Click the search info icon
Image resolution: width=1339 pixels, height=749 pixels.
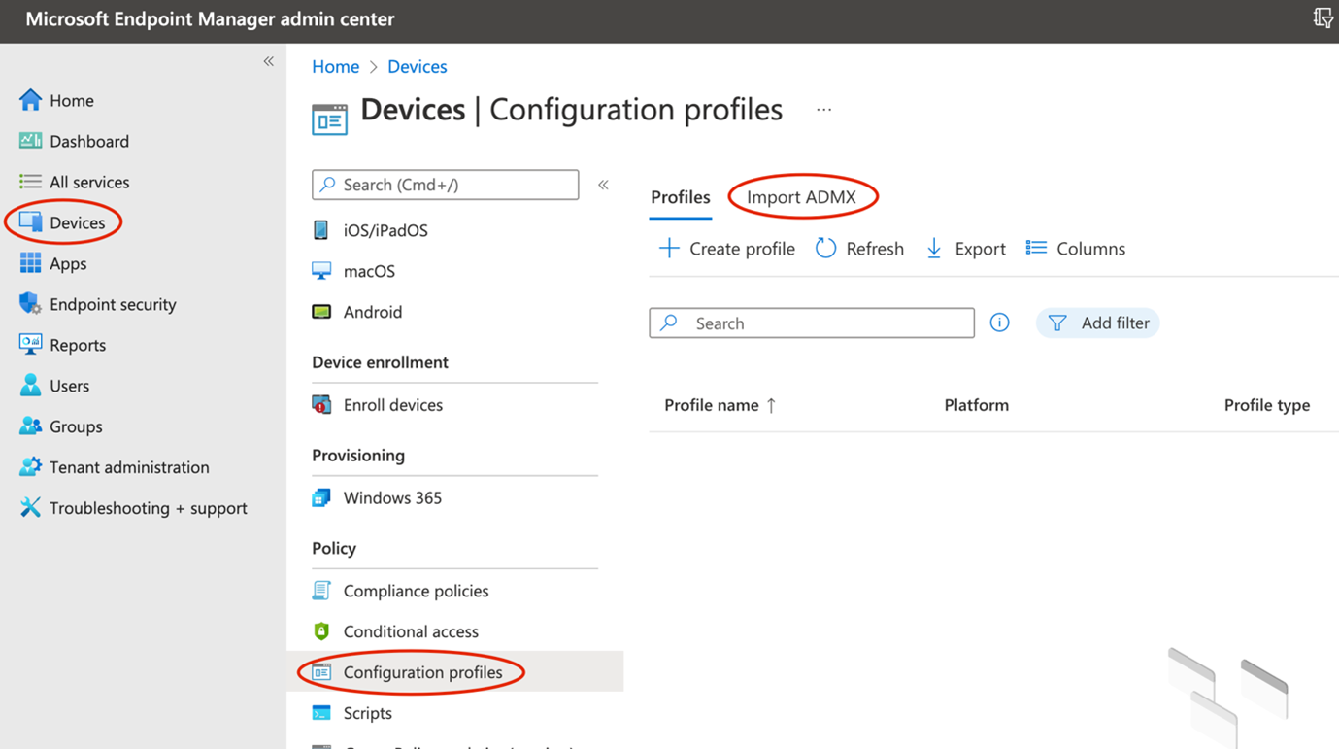(x=999, y=323)
